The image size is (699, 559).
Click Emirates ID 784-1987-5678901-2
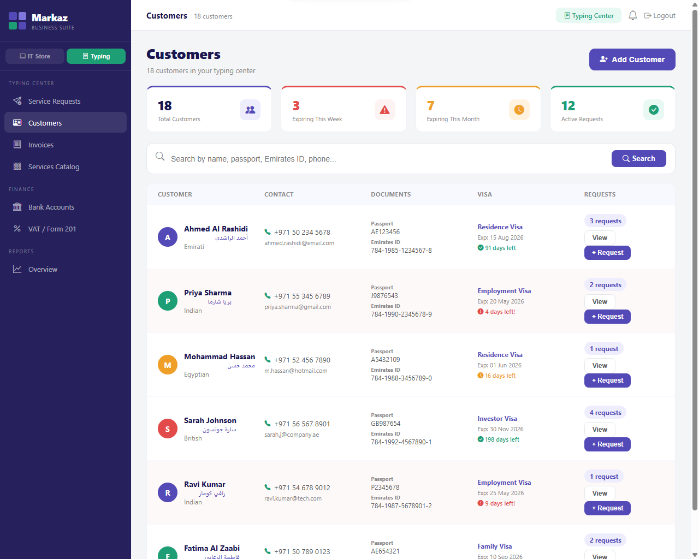(401, 506)
